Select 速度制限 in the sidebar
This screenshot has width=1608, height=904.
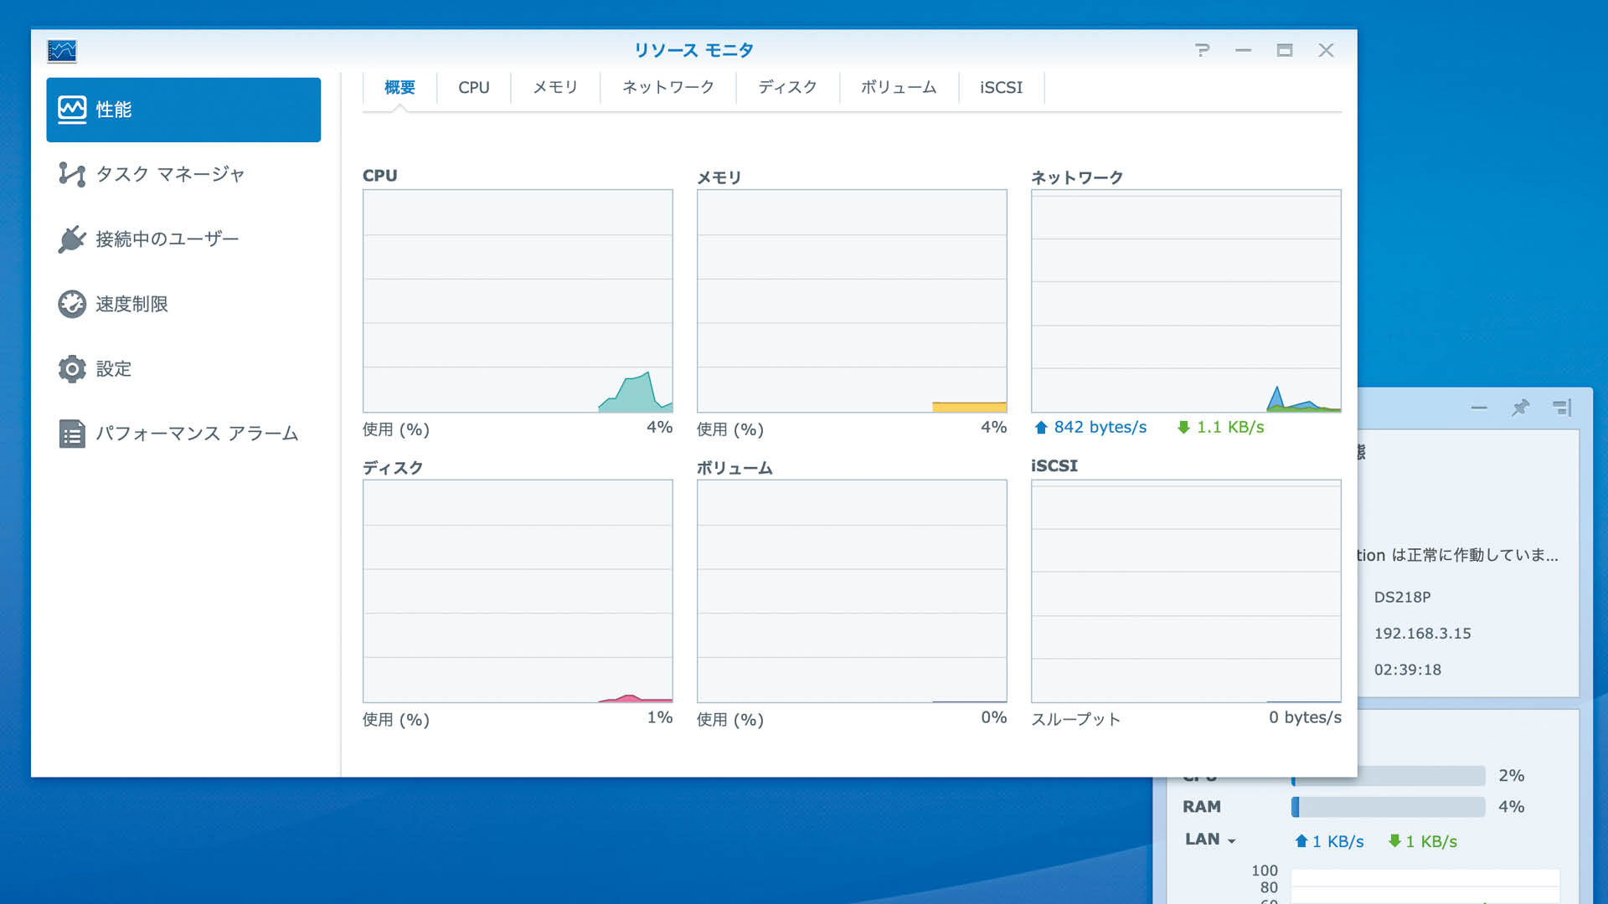pos(183,304)
